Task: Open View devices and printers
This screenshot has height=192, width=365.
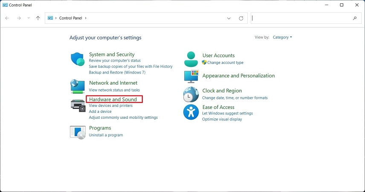Action: [110, 106]
